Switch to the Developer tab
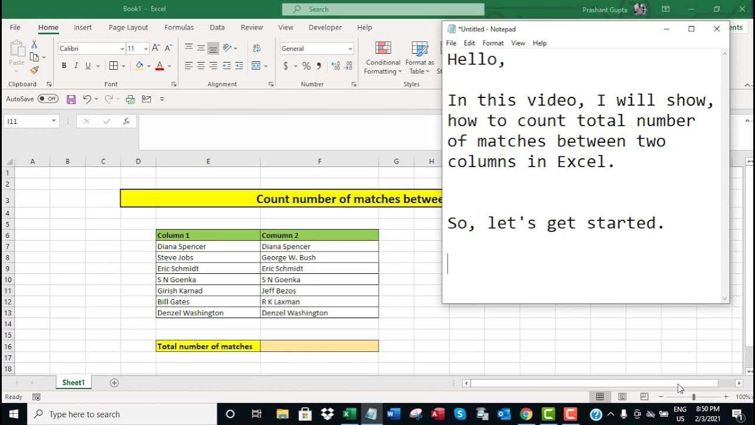 (325, 27)
